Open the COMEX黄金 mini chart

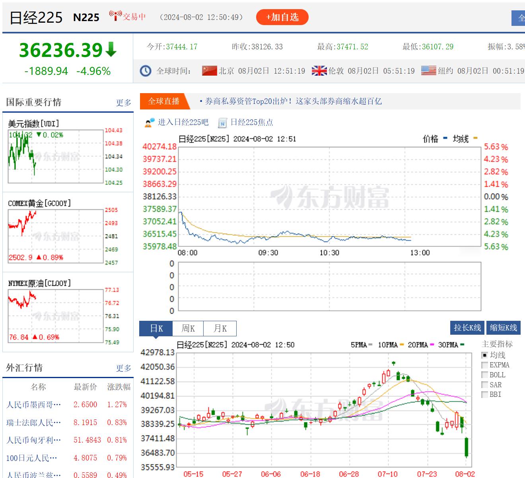[x=55, y=236]
